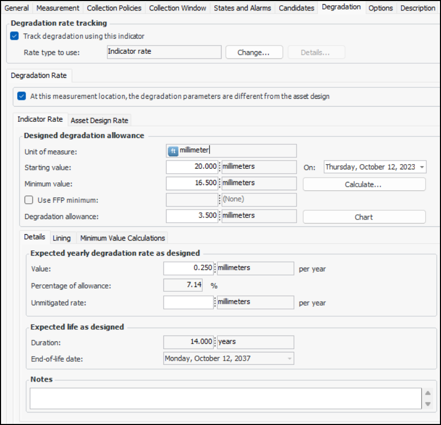Switch to the Description tab

tap(417, 8)
